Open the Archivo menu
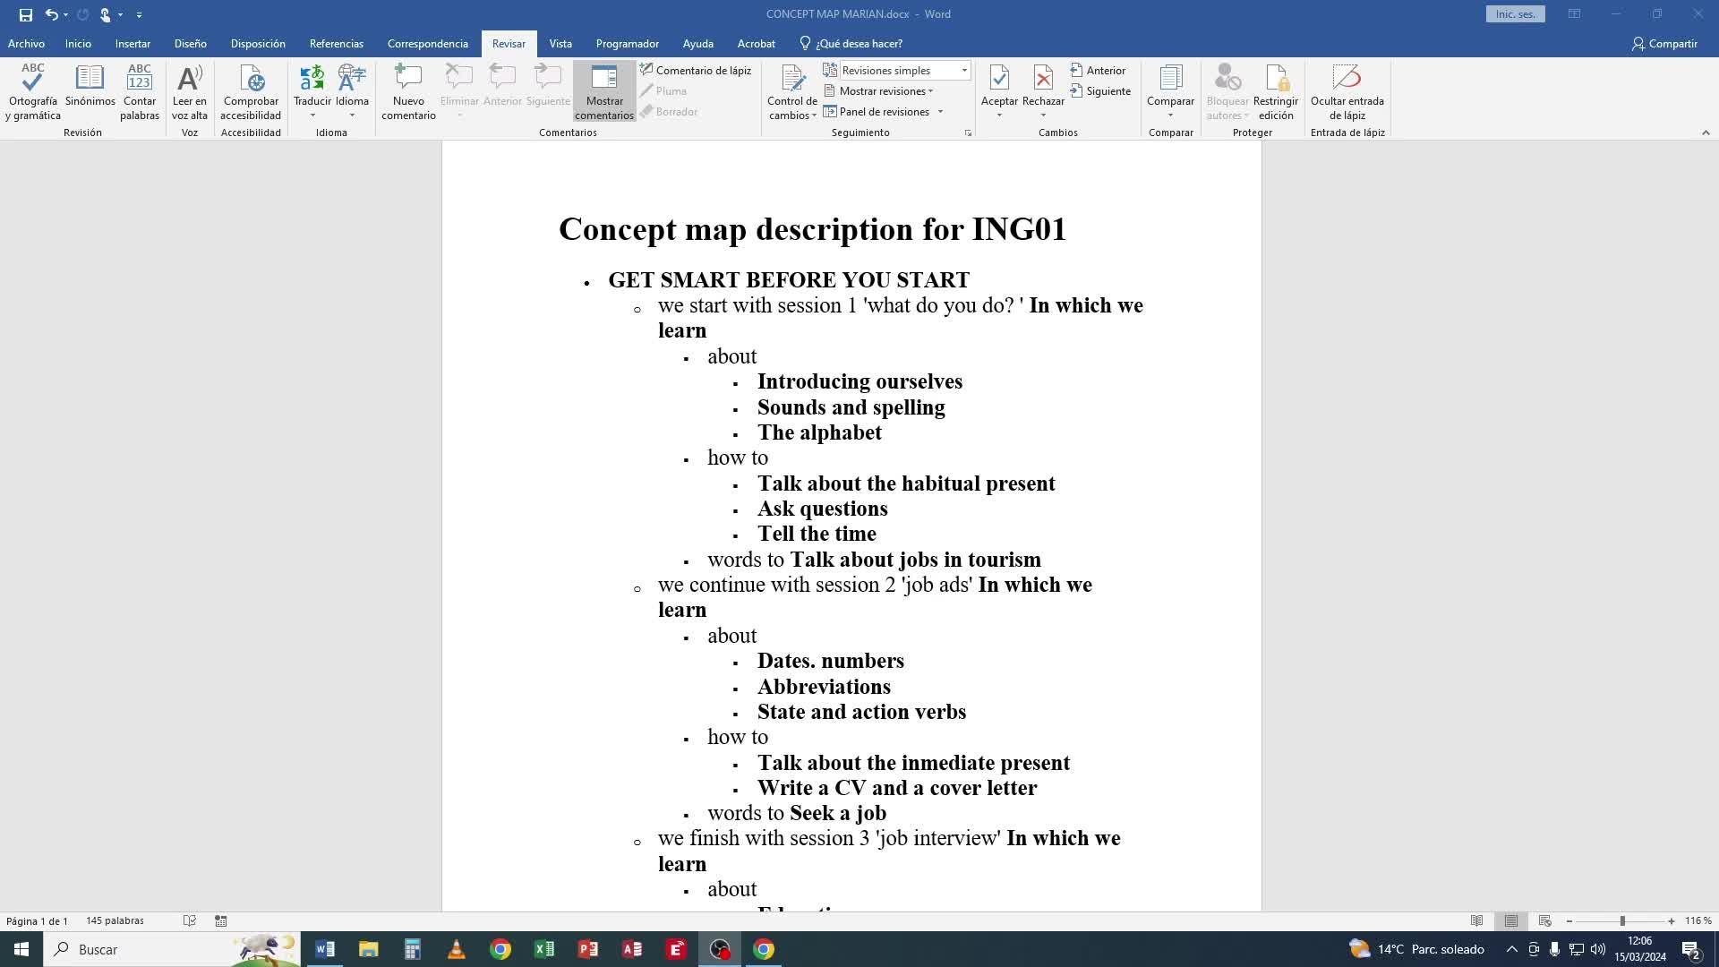The width and height of the screenshot is (1719, 967). (26, 44)
